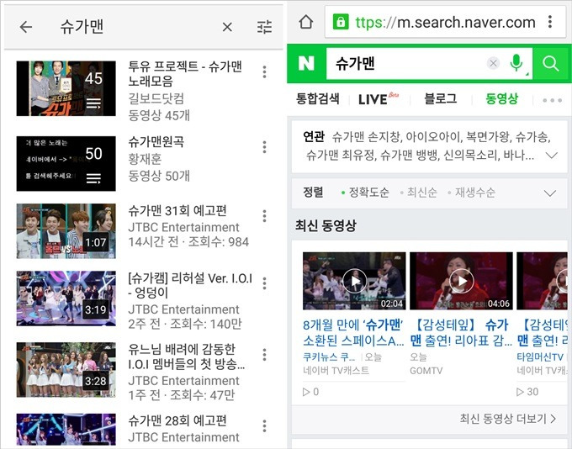The image size is (572, 449).
Task: Expand the 정렬 sort options chevron
Action: click(550, 193)
